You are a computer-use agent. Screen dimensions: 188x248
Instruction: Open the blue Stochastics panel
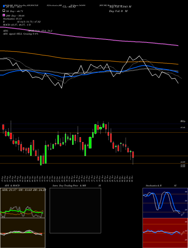coord(165,203)
